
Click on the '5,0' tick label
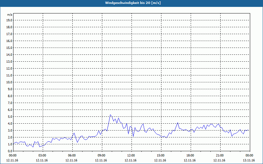tap(10, 116)
